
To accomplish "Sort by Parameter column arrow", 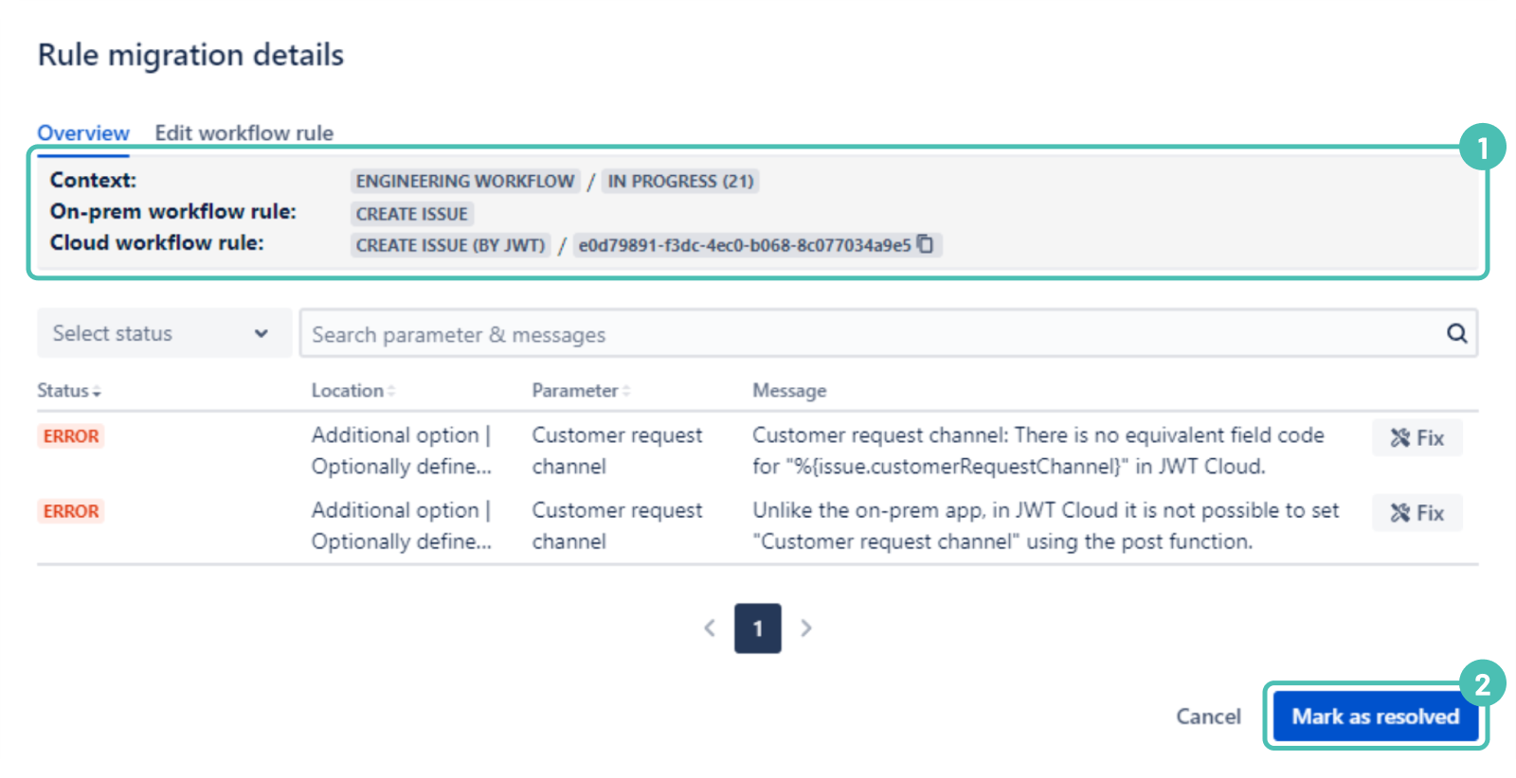I will pyautogui.click(x=626, y=391).
